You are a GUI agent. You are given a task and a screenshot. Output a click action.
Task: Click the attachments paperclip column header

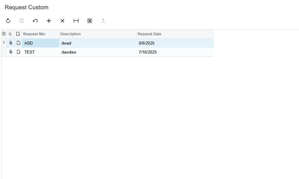click(x=10, y=34)
